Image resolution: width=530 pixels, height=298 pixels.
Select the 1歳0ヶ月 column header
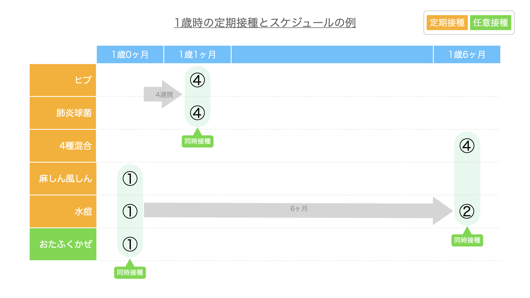point(130,55)
